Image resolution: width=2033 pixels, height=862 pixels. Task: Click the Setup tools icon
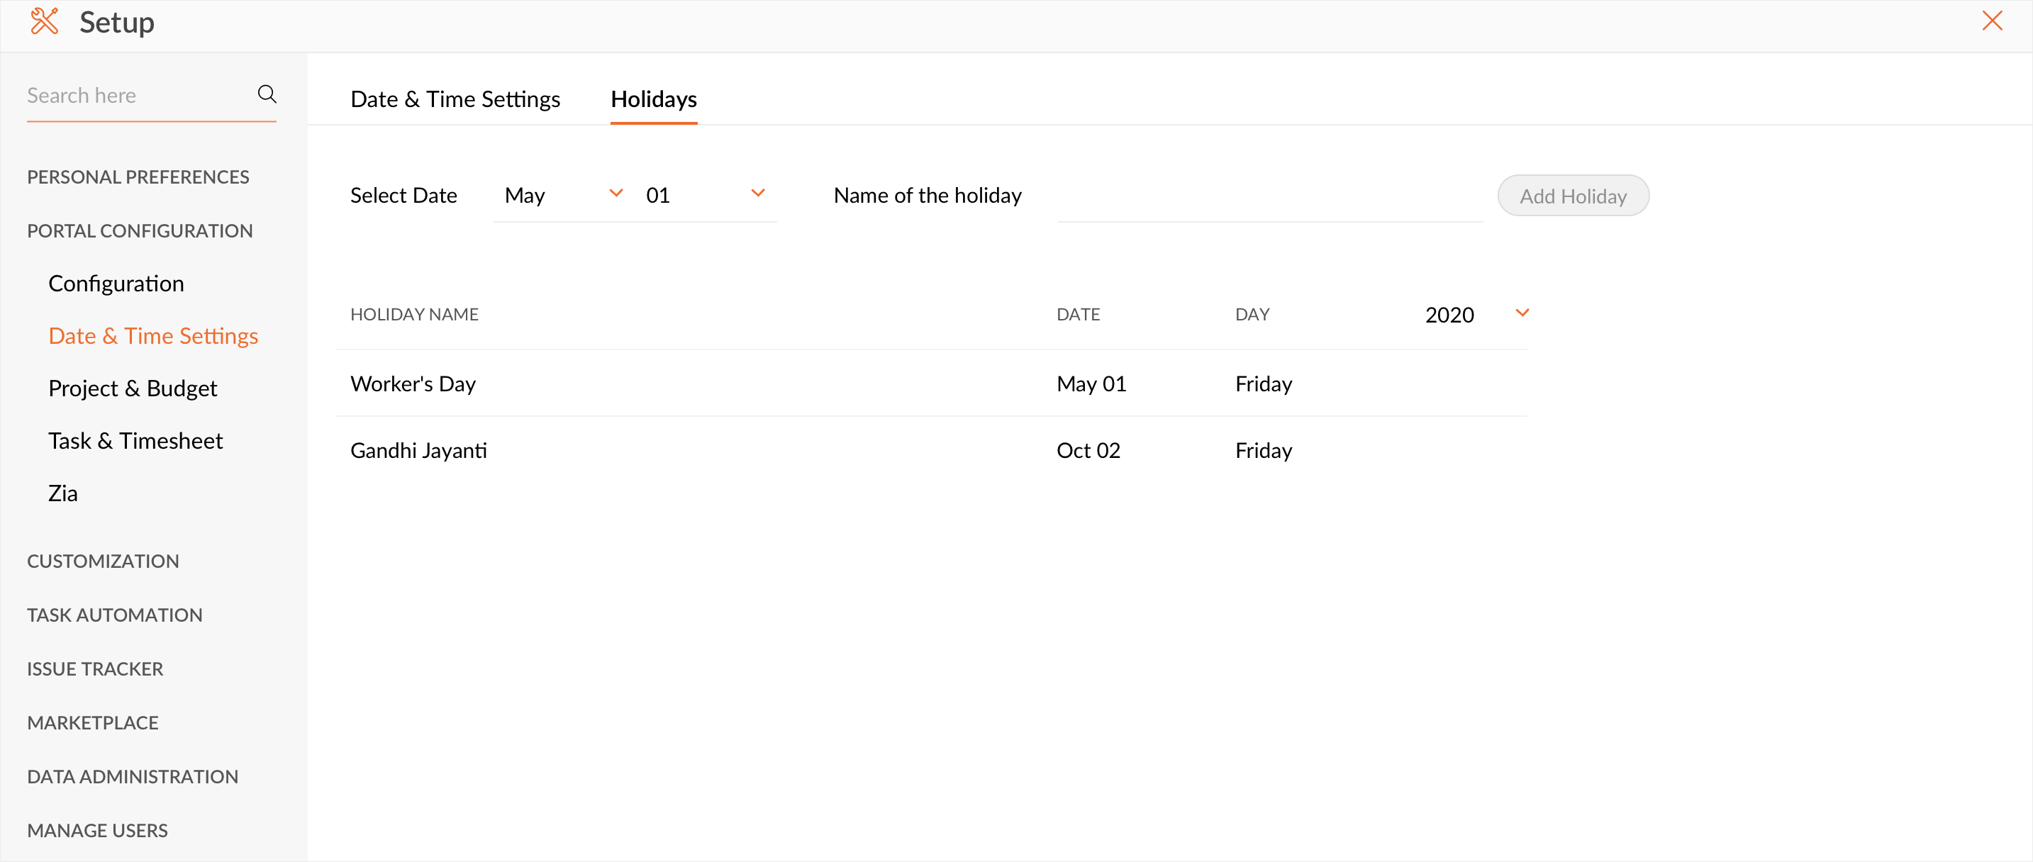click(x=44, y=21)
